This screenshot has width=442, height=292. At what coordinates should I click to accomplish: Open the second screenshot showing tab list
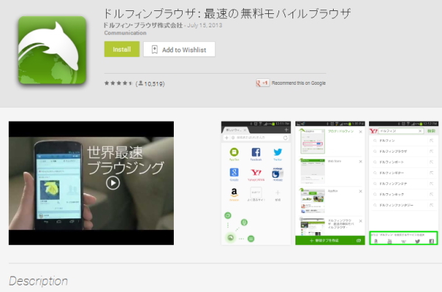pos(330,183)
